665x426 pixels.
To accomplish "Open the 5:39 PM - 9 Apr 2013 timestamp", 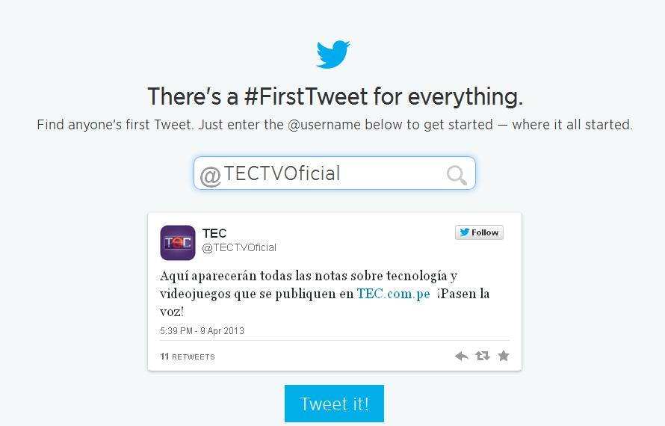I will (202, 330).
